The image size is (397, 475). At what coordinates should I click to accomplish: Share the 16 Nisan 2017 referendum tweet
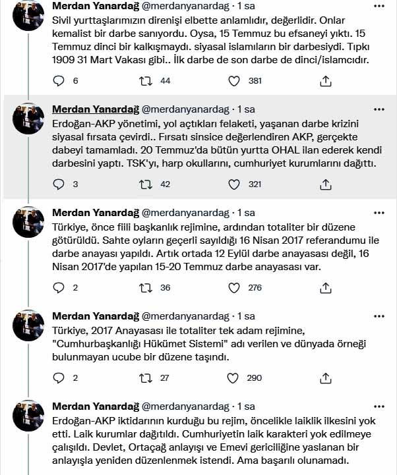pos(325,288)
